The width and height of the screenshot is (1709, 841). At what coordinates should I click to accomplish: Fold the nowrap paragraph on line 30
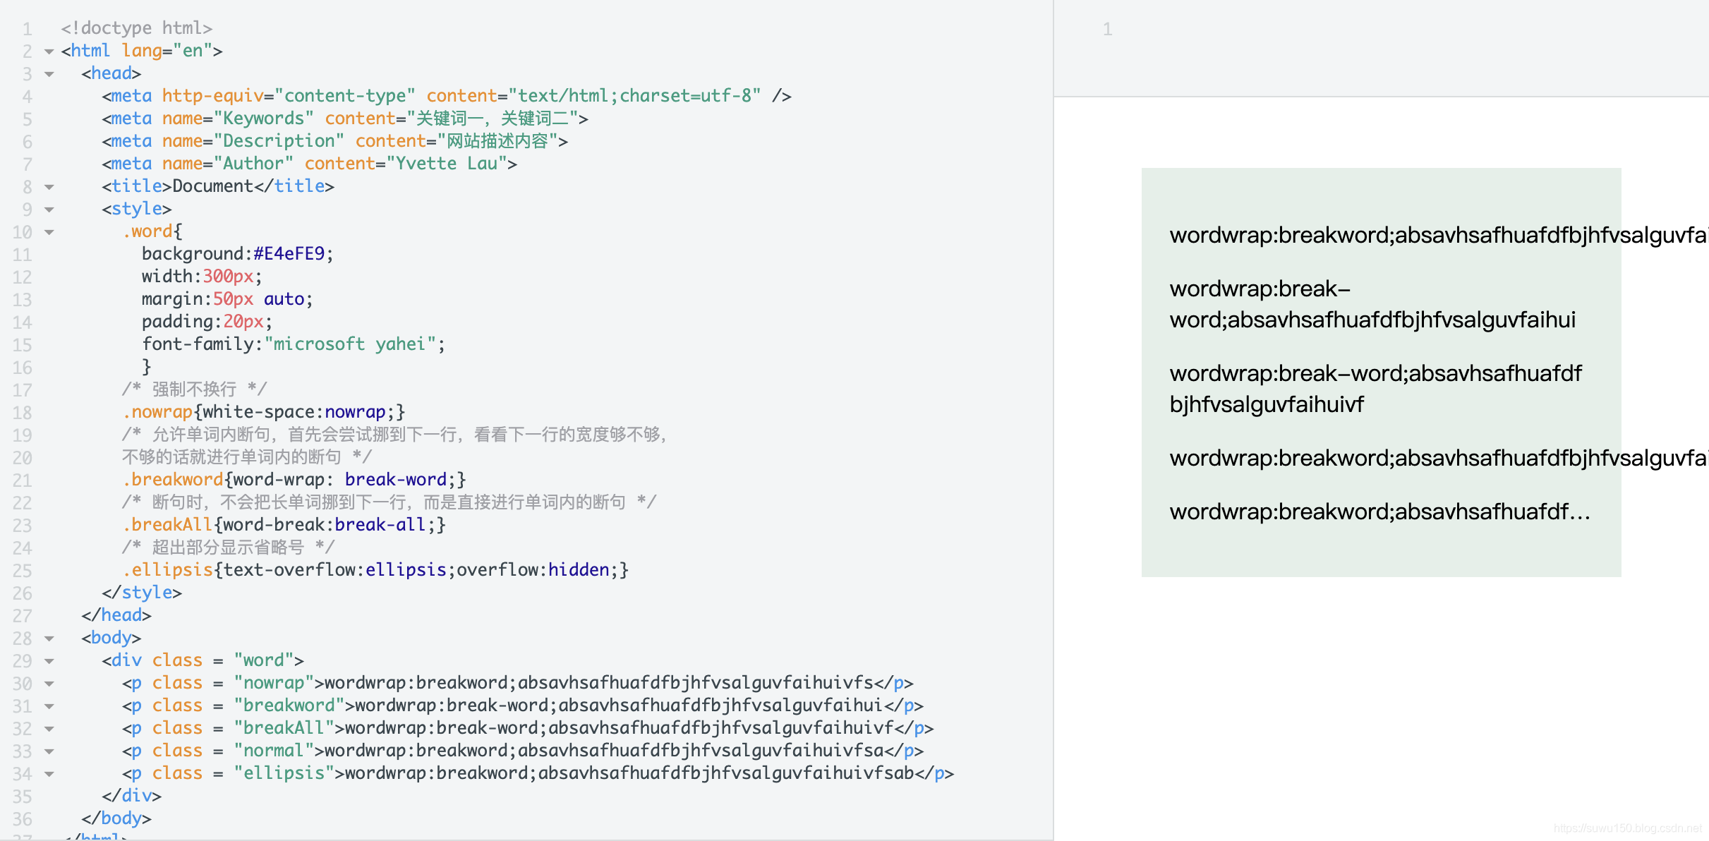[x=49, y=684]
